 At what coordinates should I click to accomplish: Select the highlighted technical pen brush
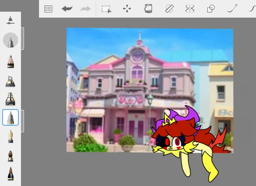click(x=10, y=118)
